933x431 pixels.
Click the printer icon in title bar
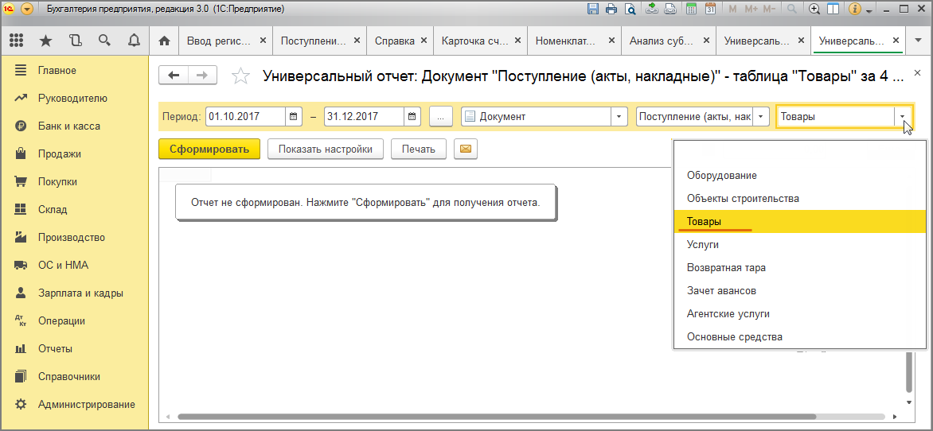click(x=611, y=9)
